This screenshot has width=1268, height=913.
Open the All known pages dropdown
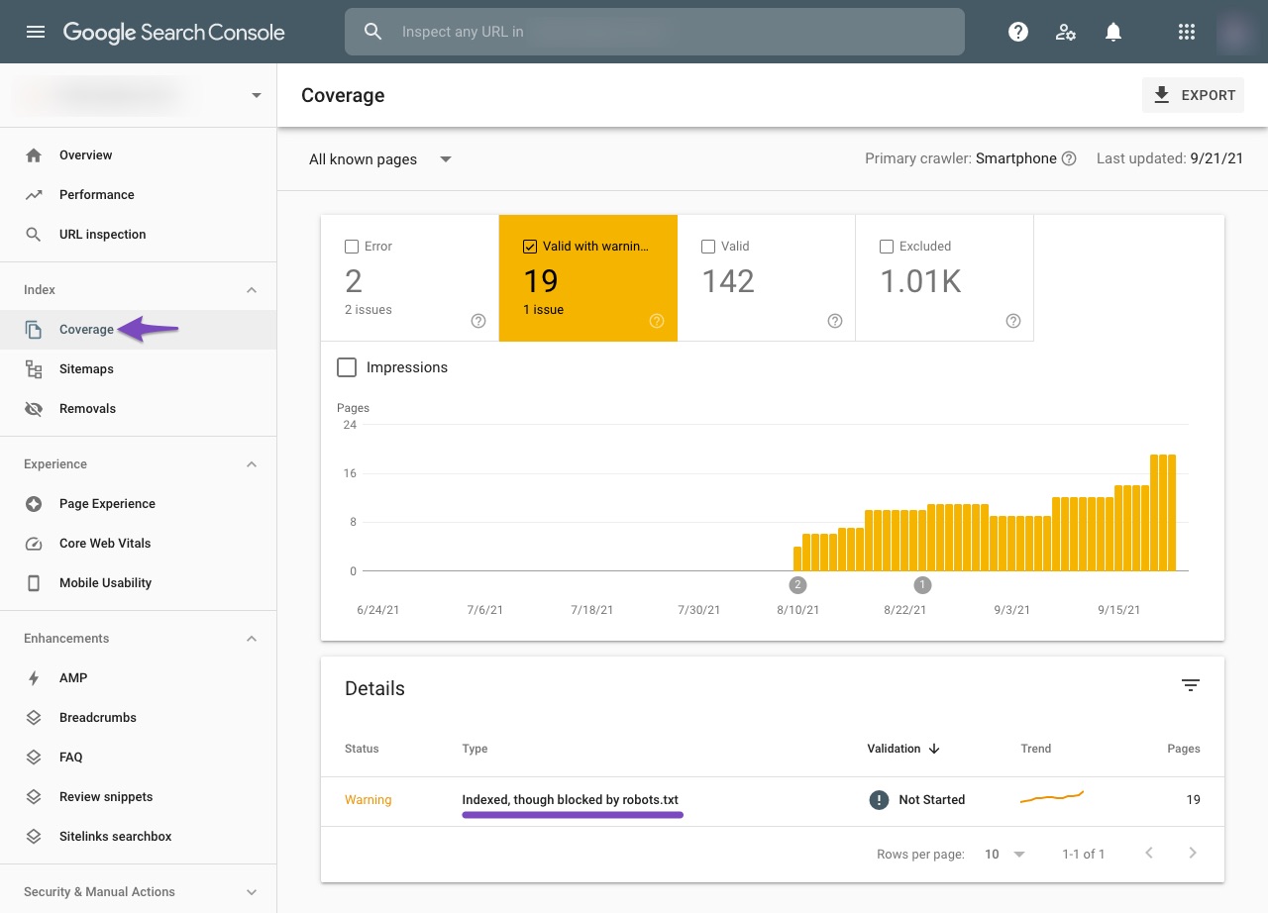point(380,159)
